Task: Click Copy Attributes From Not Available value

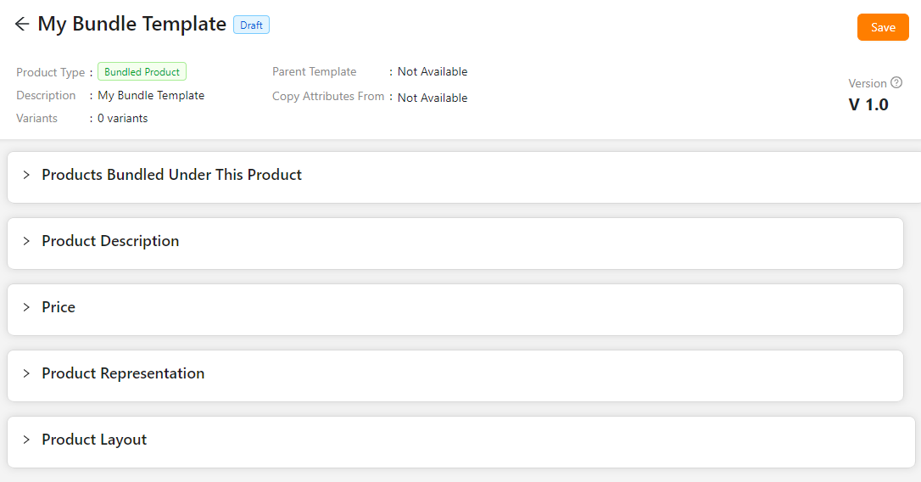Action: click(x=432, y=98)
